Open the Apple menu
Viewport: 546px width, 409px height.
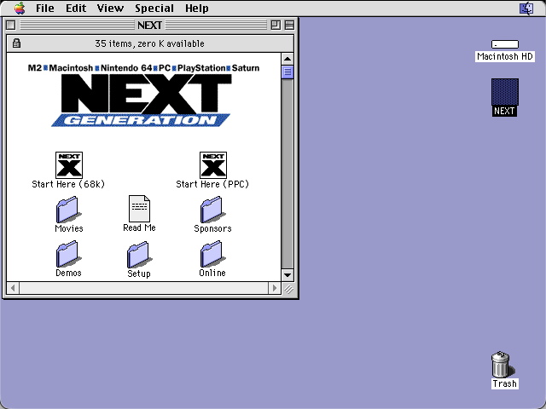coord(20,8)
